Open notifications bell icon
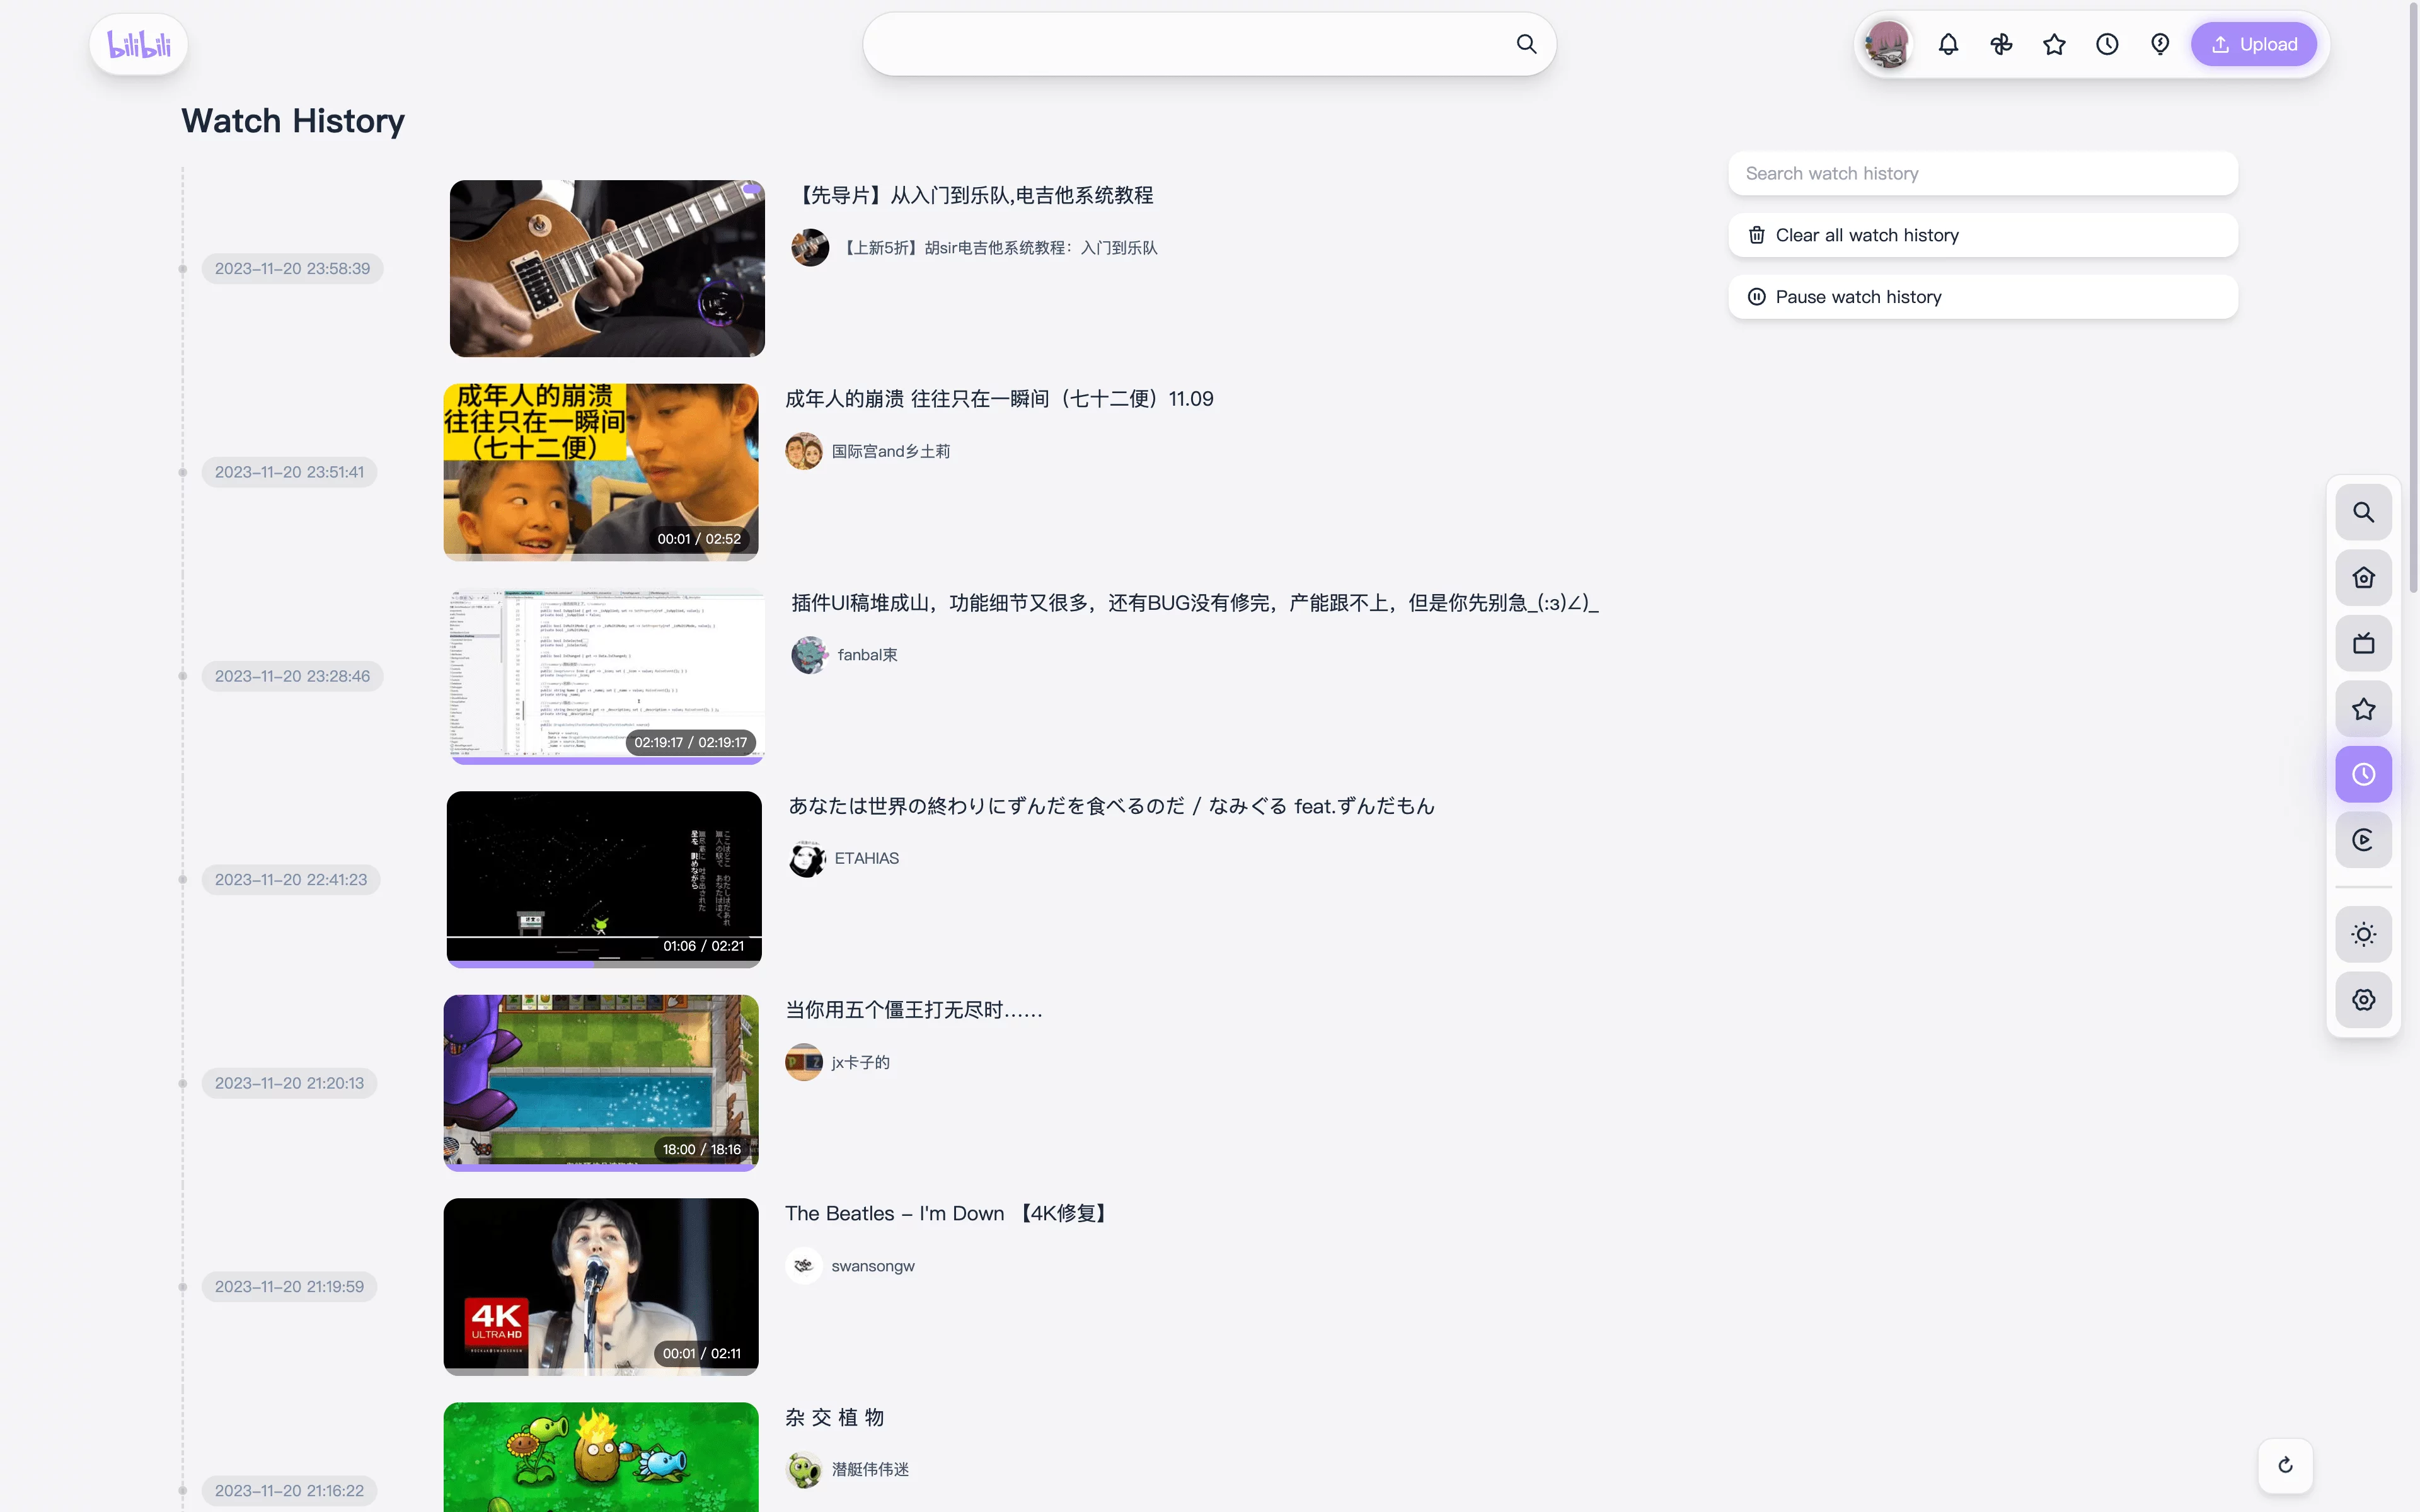This screenshot has width=2420, height=1512. [x=1948, y=44]
